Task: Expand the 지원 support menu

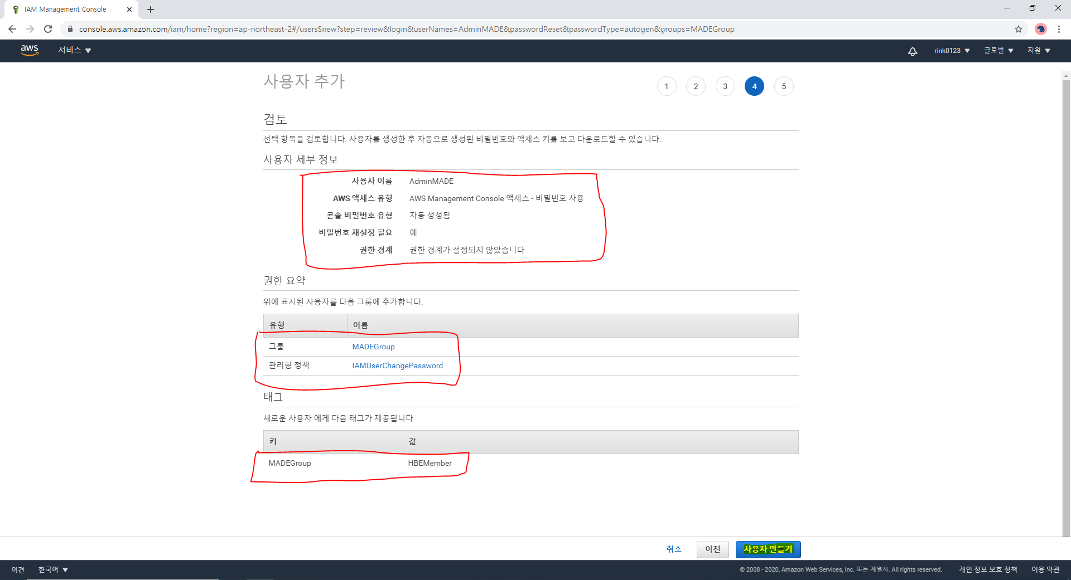Action: 1039,51
